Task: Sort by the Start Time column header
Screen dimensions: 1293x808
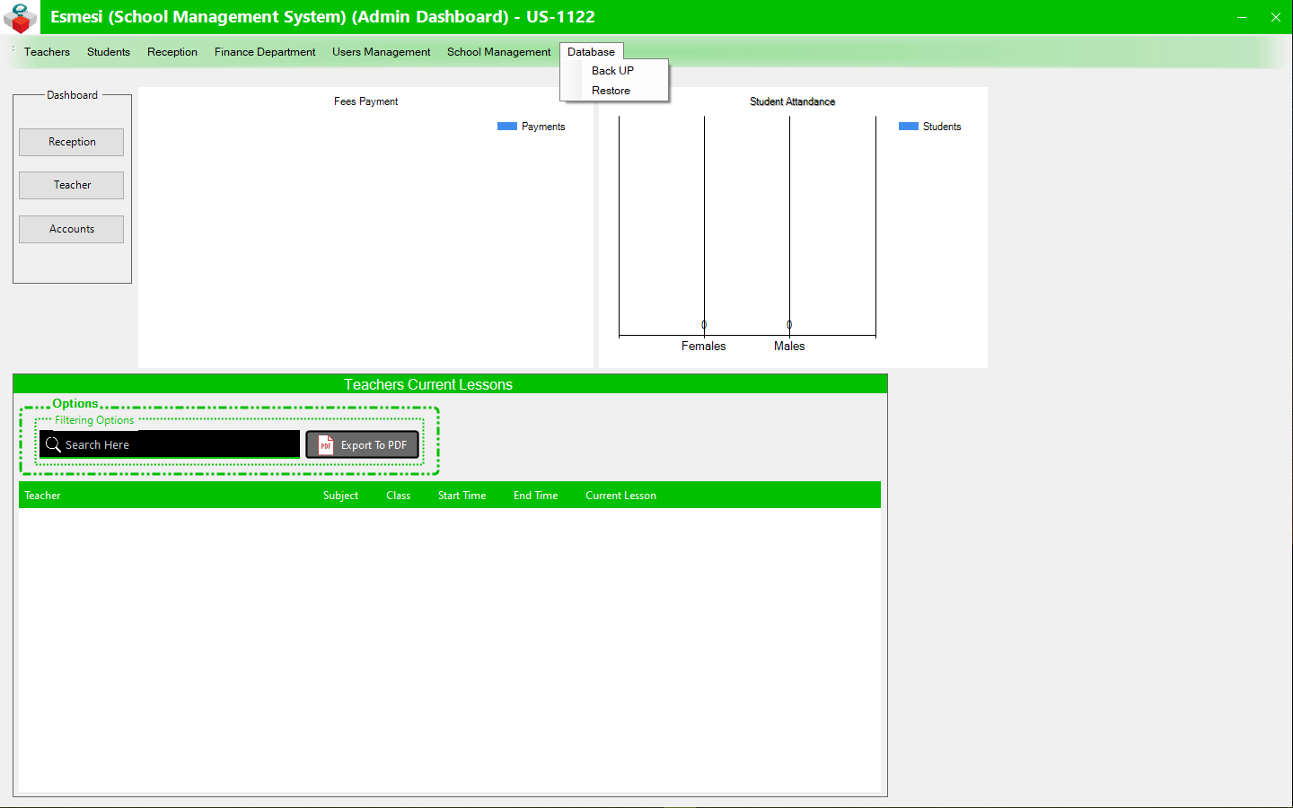Action: coord(462,496)
